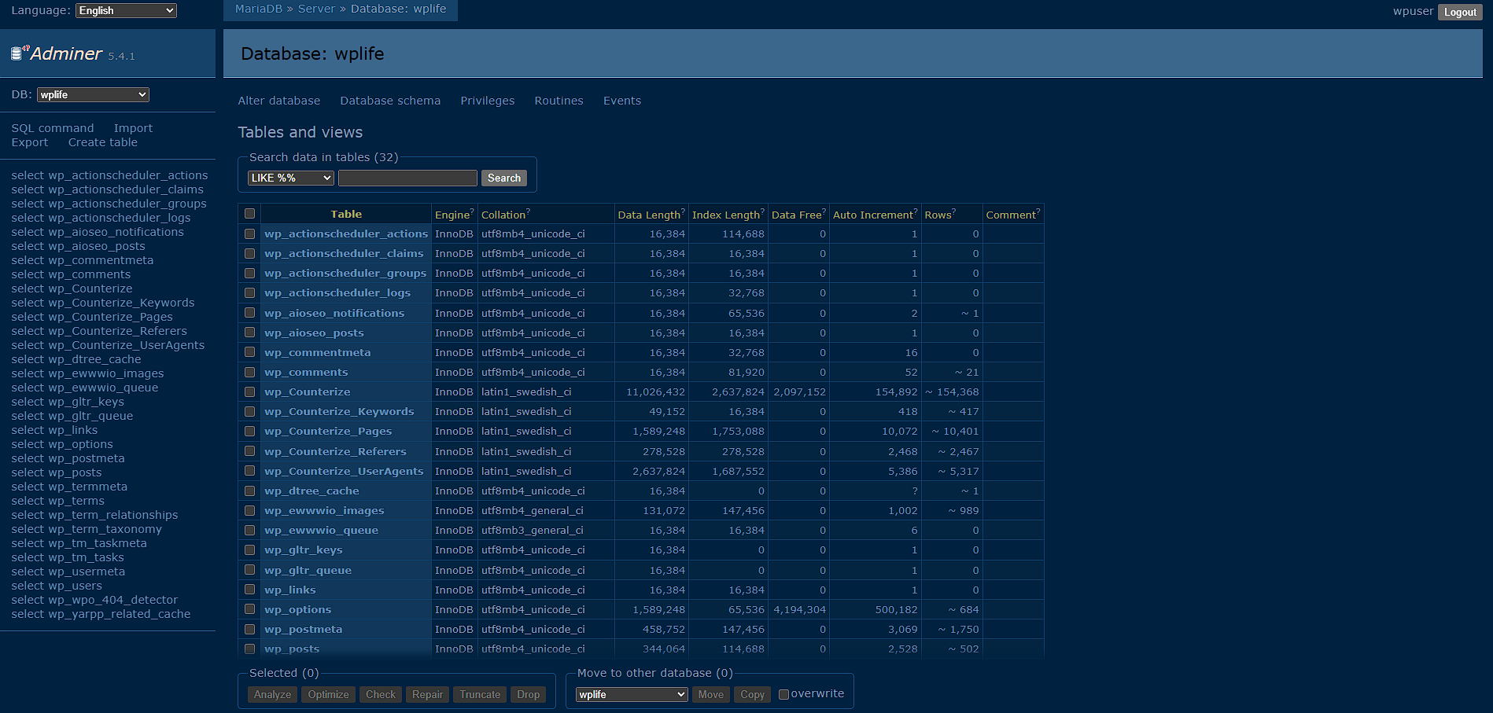Expand the DB selector showing wplife
The width and height of the screenshot is (1493, 713).
(x=93, y=94)
